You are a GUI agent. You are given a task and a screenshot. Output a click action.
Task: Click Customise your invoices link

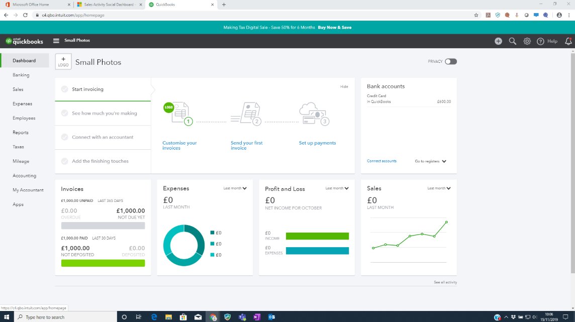(180, 146)
